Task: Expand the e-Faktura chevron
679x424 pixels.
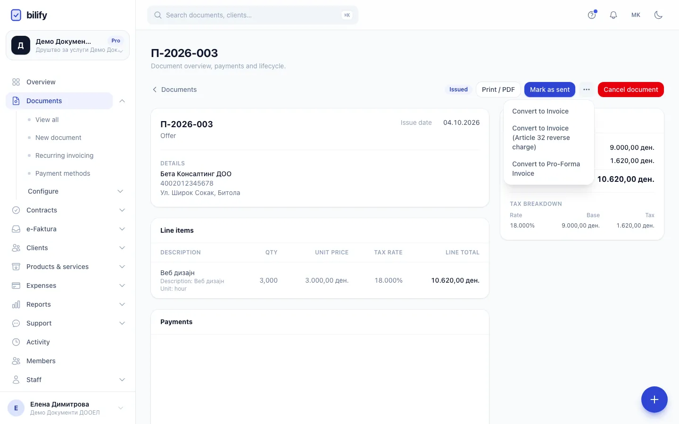Action: (x=122, y=229)
